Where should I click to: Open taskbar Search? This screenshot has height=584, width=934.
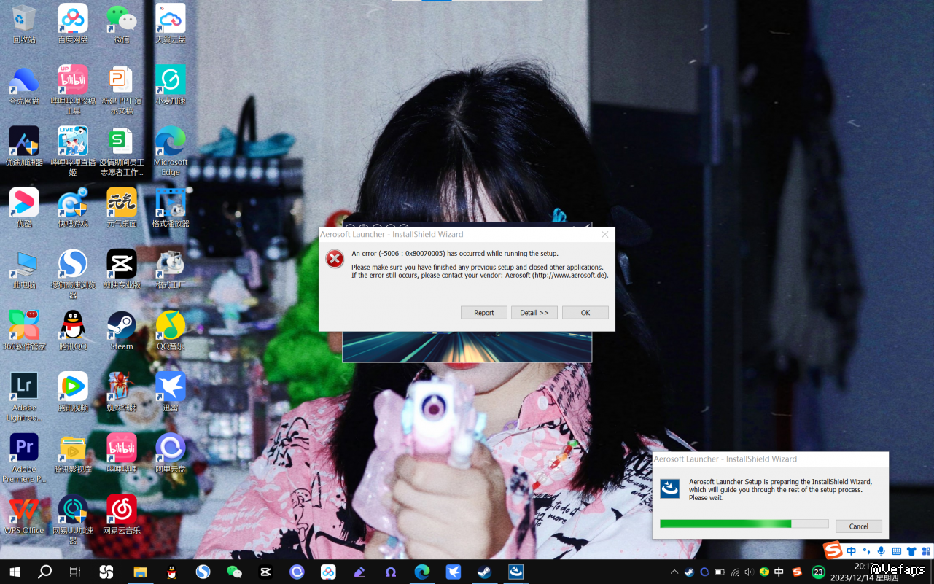[45, 572]
